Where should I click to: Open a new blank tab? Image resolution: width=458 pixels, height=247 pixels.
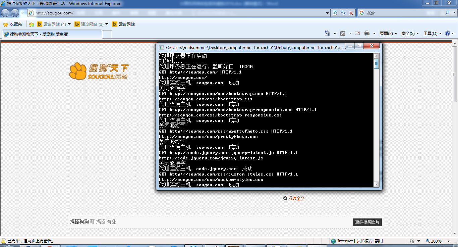(107, 34)
